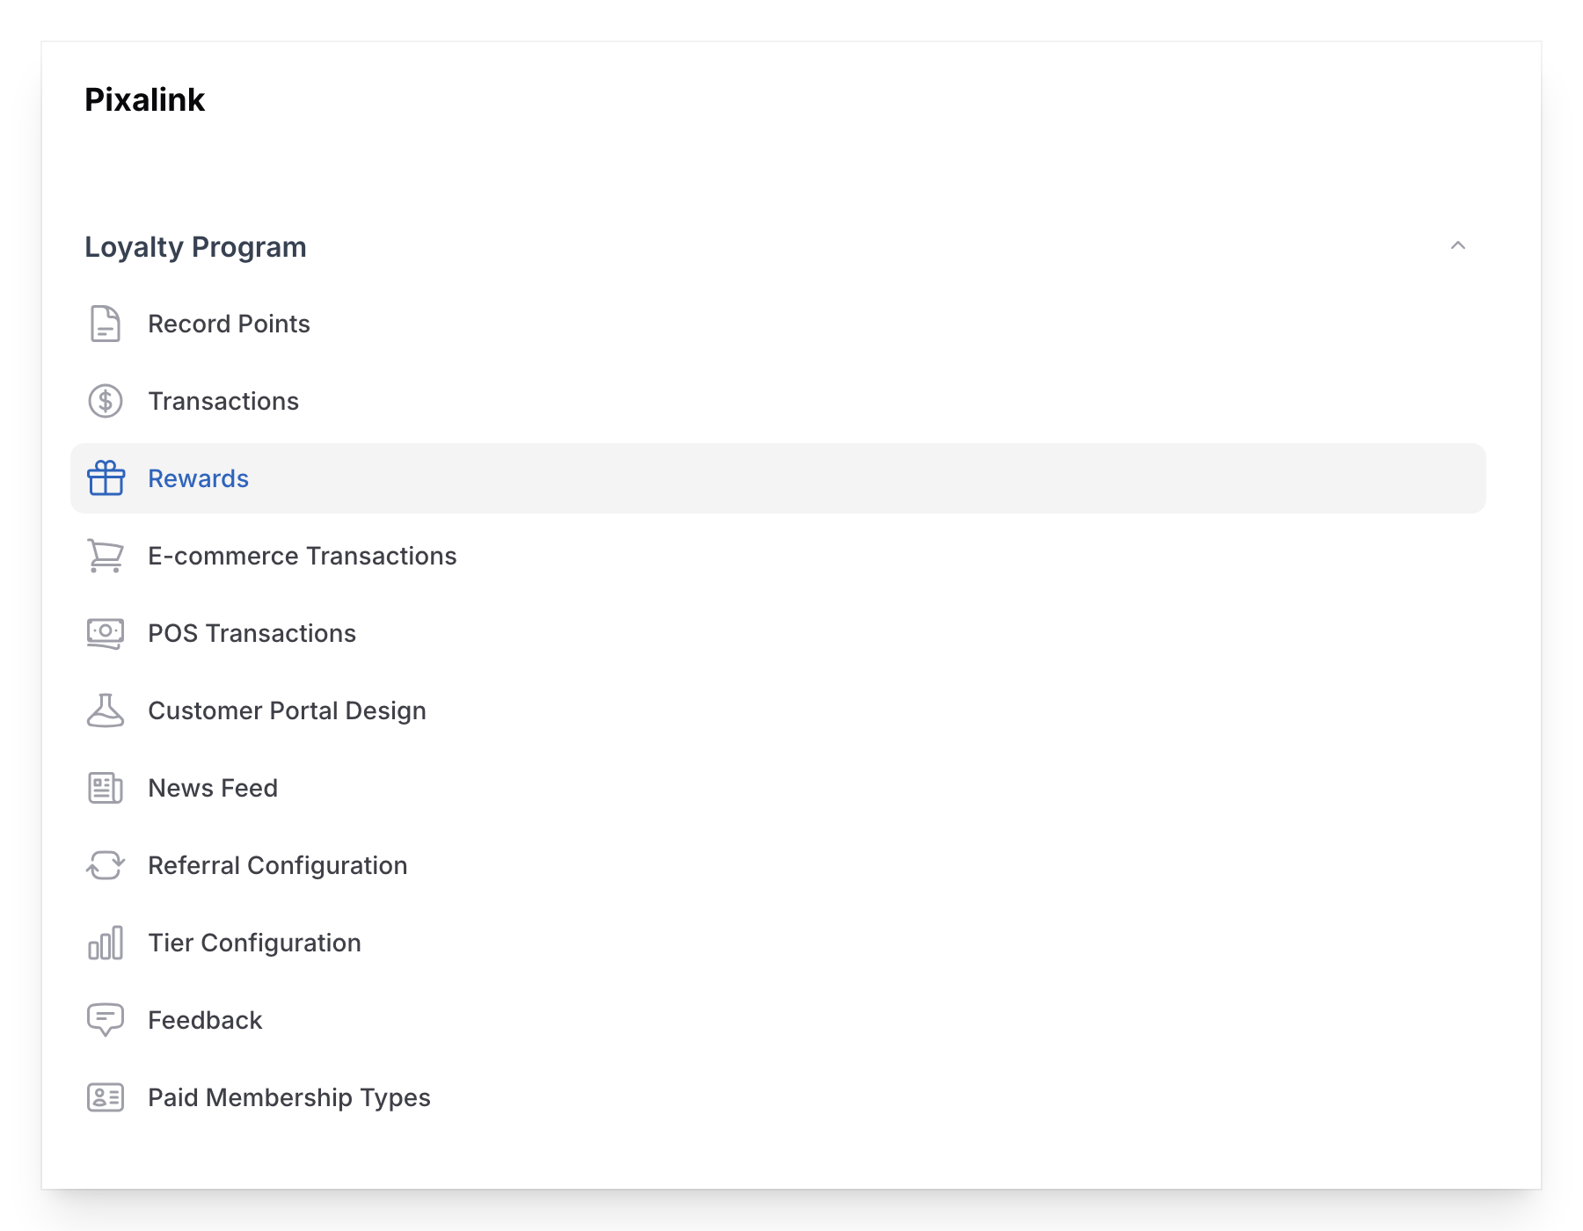Image resolution: width=1583 pixels, height=1231 pixels.
Task: Click the Tier Configuration bar chart icon
Action: [105, 943]
